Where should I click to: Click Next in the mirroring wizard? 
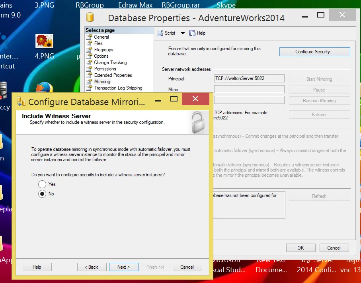click(124, 267)
